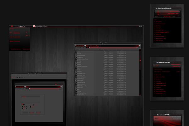This screenshot has height=126, width=189.
Task: Click the red Start orb on the taskbar
Action: (x=12, y=26)
